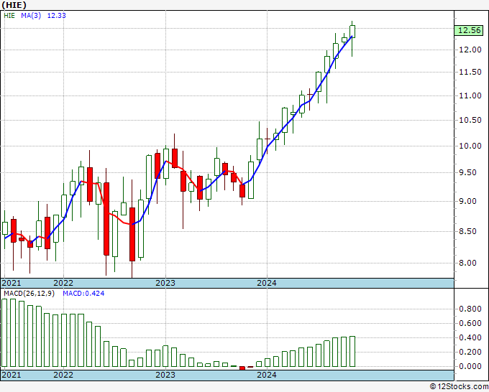Click the 11.50 price axis label

pos(470,72)
